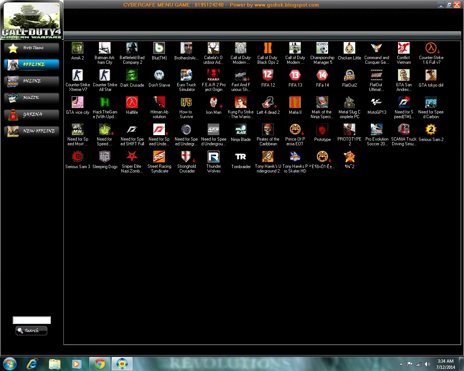Viewport: 464px width, 371px height.
Task: Start PROTOTYPE 2 game
Action: 349,129
